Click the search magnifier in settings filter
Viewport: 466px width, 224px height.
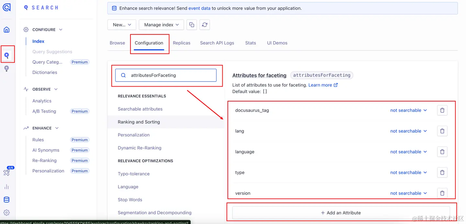(123, 75)
